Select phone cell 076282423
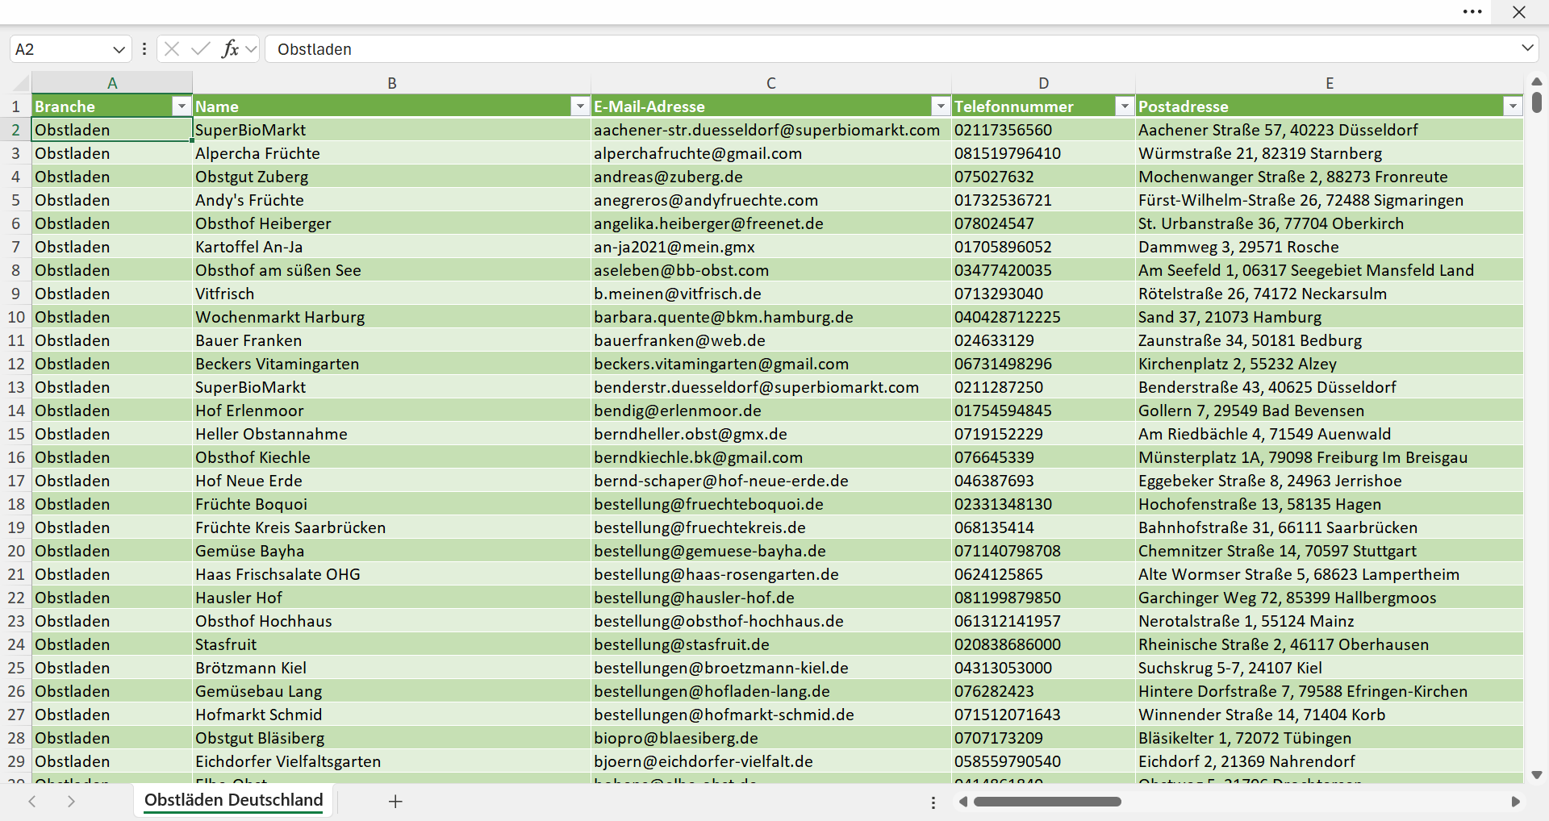The width and height of the screenshot is (1549, 821). [x=1044, y=691]
